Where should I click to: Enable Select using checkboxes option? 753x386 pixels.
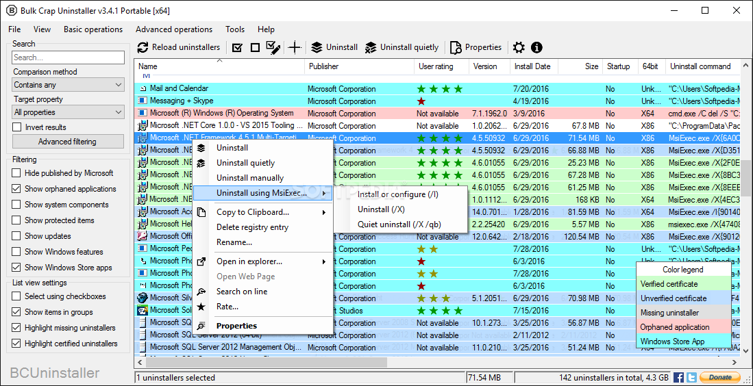pos(16,296)
